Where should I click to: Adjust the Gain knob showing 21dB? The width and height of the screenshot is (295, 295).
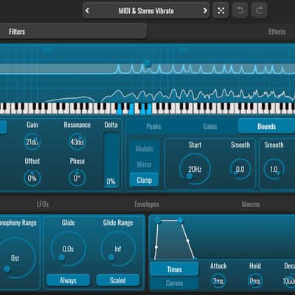point(32,142)
